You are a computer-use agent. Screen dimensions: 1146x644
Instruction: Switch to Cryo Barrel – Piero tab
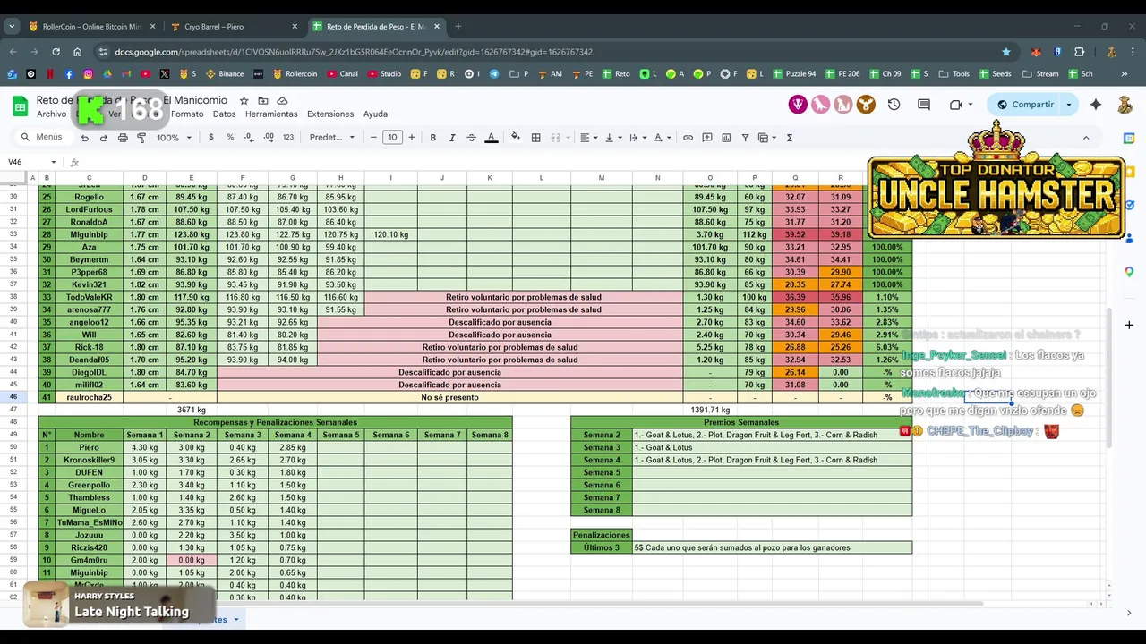click(x=235, y=26)
